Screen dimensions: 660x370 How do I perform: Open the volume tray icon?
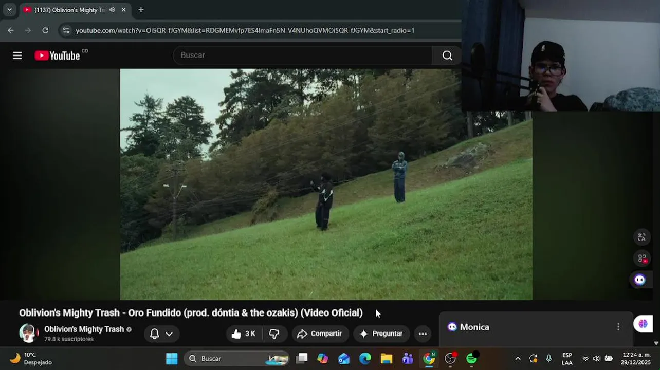pyautogui.click(x=596, y=359)
